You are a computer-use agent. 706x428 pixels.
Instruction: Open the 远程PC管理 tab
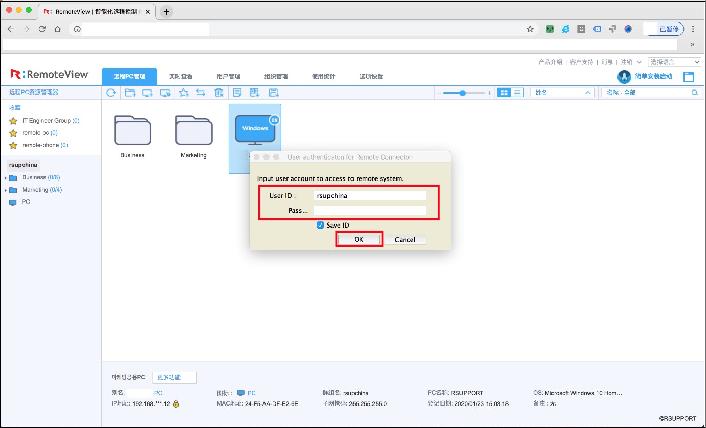click(x=129, y=76)
